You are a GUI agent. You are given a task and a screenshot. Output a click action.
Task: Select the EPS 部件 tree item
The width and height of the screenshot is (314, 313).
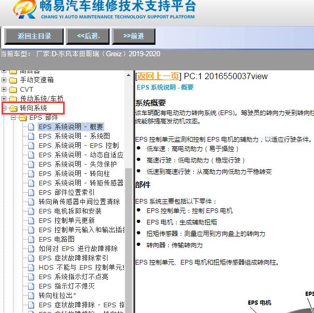click(x=44, y=118)
